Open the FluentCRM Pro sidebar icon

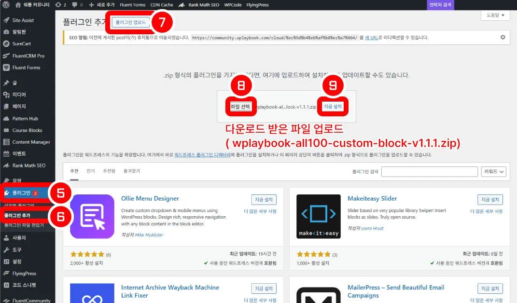[x=6, y=55]
